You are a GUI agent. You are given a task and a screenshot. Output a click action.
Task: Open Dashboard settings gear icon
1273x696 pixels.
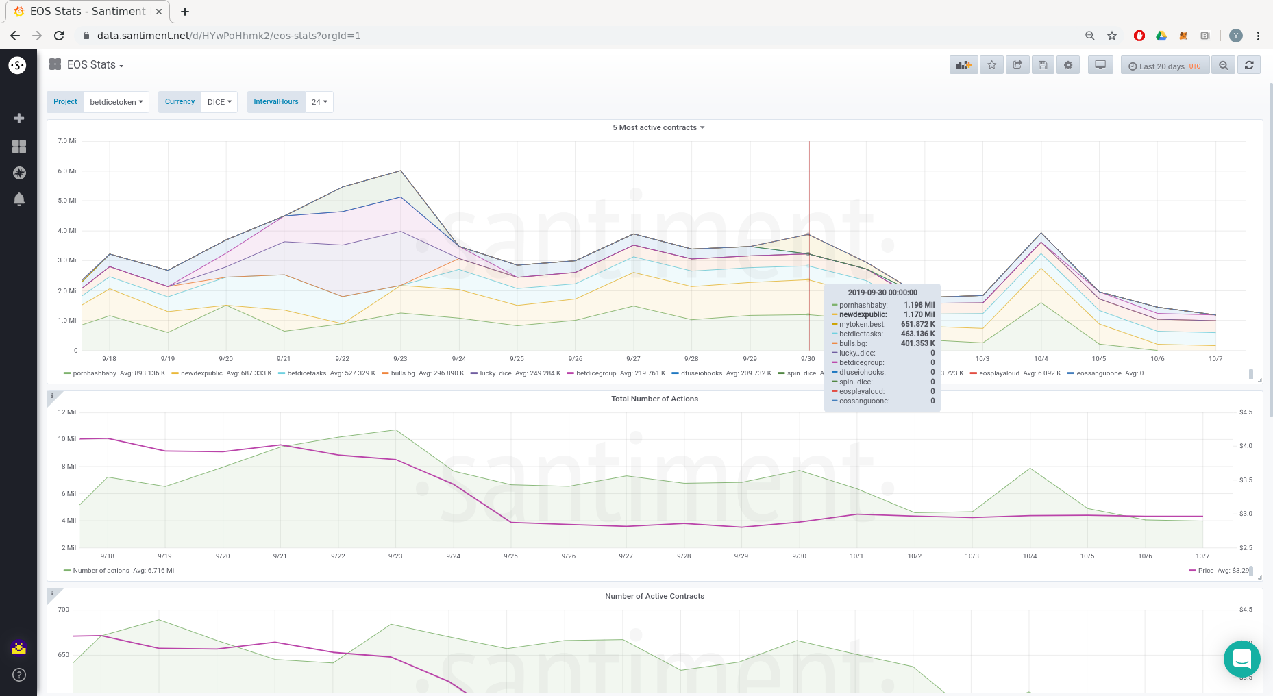coord(1068,65)
